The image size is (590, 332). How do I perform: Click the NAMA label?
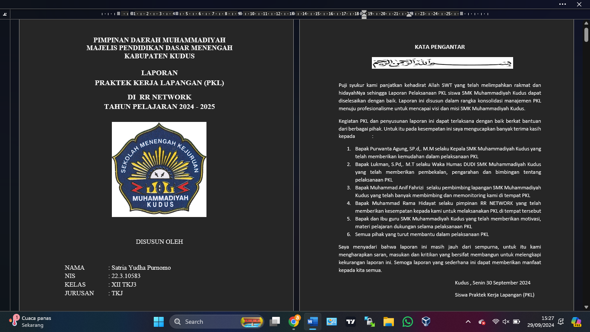pyautogui.click(x=75, y=268)
